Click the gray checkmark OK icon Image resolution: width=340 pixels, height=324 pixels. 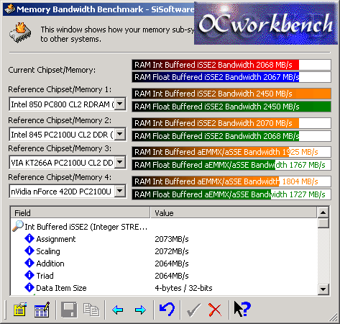point(193,310)
